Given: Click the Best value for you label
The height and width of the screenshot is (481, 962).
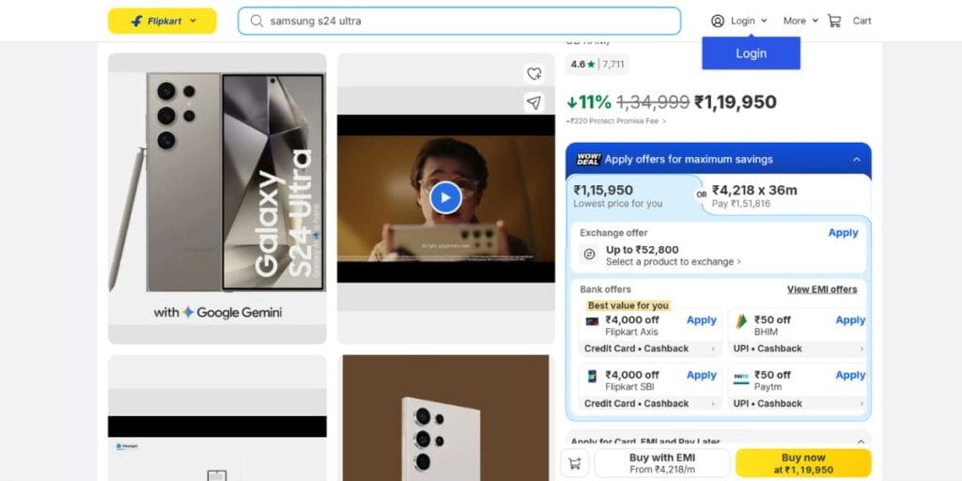Looking at the screenshot, I should coord(628,305).
